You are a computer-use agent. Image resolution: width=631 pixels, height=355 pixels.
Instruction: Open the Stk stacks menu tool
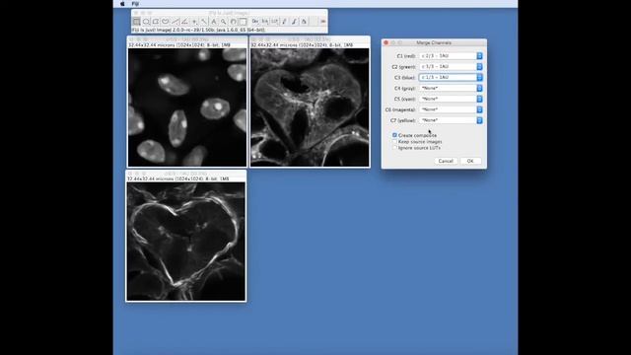coord(265,22)
